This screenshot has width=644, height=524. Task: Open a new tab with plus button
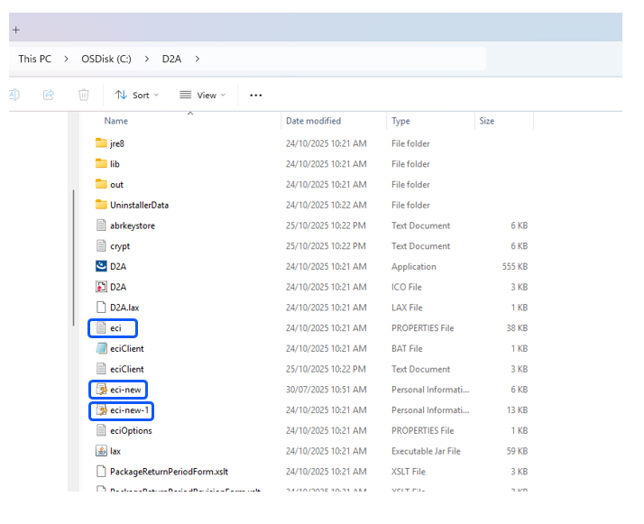click(x=15, y=29)
